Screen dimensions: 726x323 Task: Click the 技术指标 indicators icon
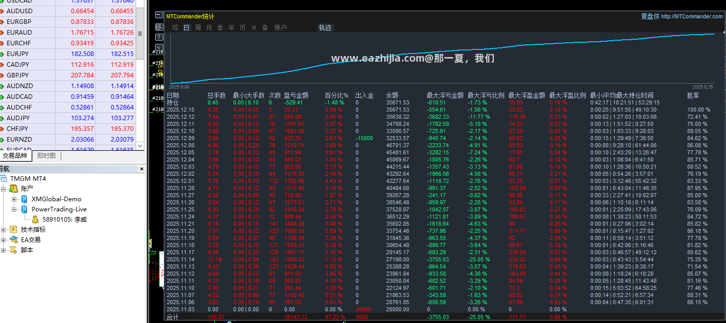click(13, 230)
